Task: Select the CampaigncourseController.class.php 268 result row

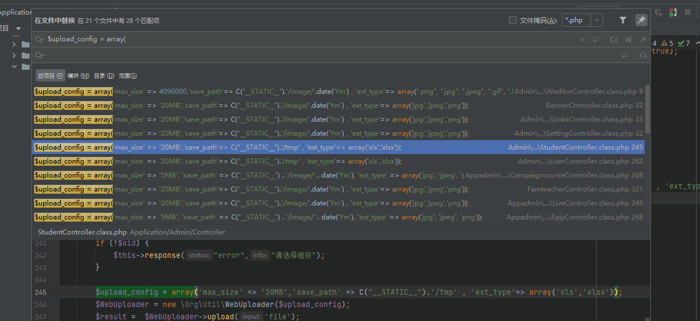Action: pos(339,175)
